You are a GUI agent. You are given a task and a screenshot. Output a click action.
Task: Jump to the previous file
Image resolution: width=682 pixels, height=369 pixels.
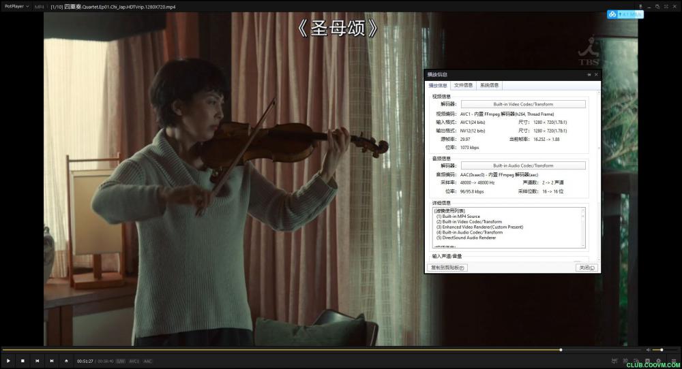pyautogui.click(x=37, y=361)
